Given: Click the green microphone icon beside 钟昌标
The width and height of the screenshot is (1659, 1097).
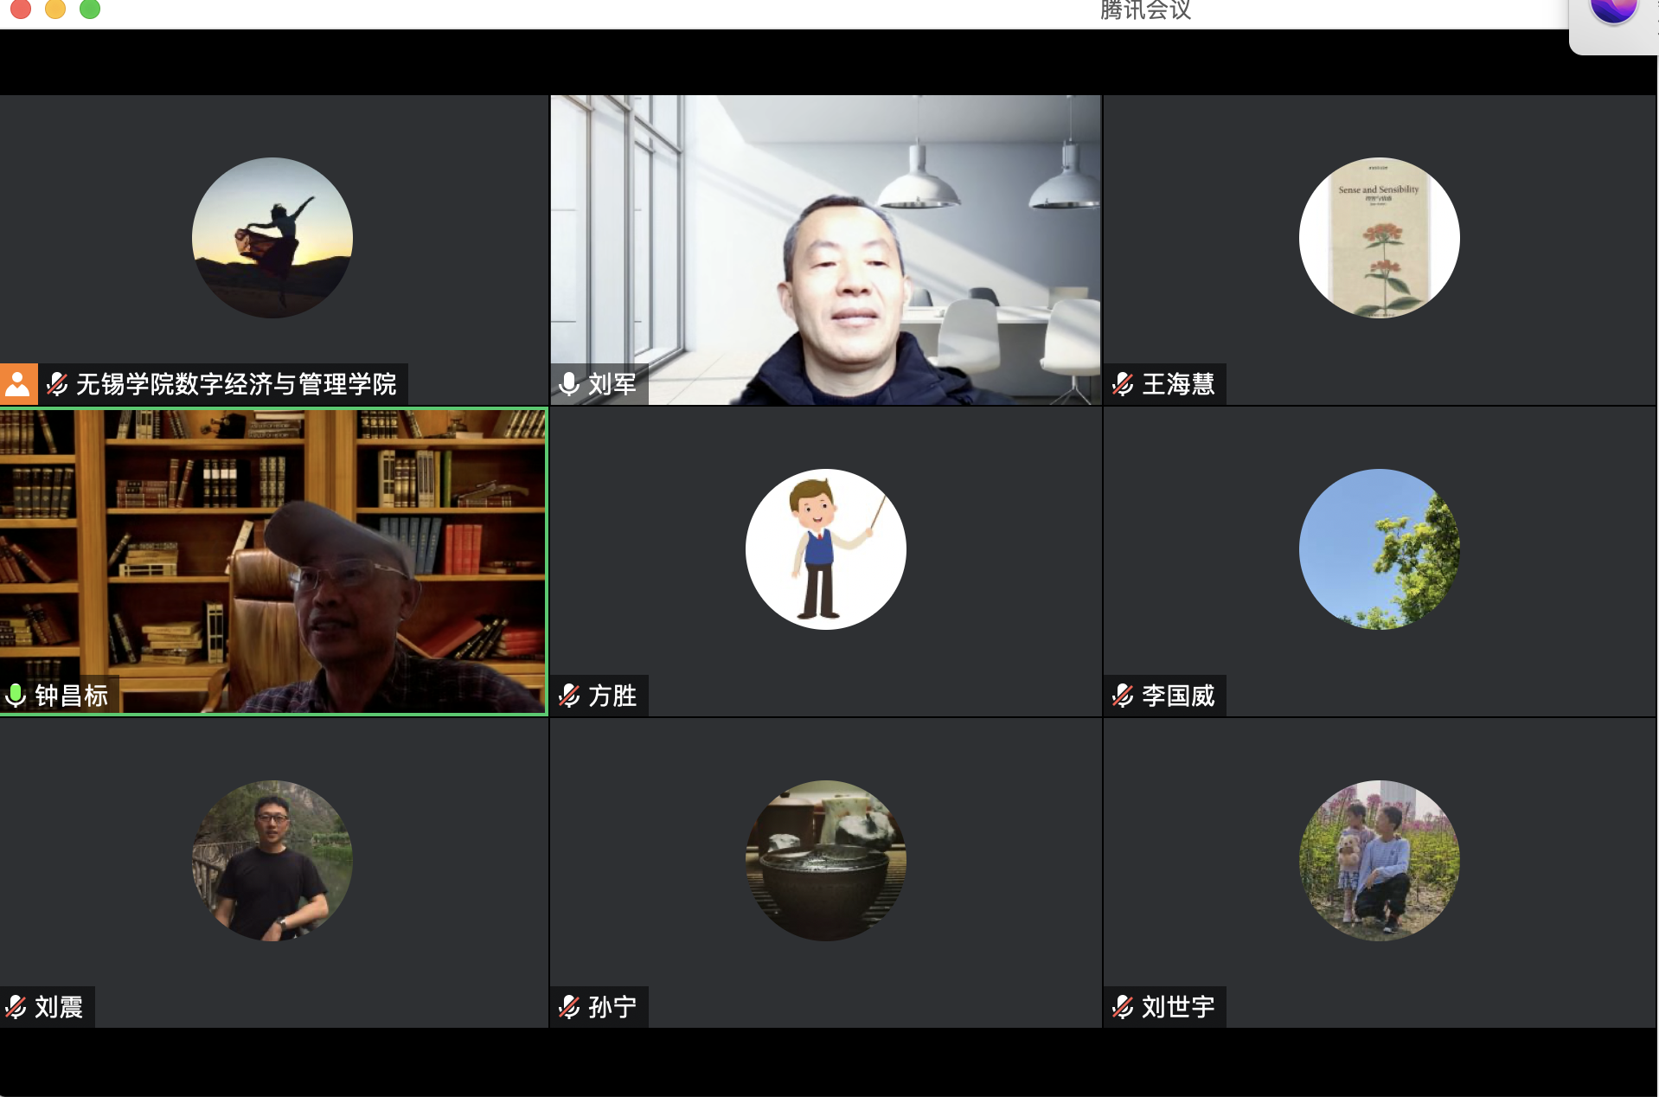Looking at the screenshot, I should [x=16, y=696].
